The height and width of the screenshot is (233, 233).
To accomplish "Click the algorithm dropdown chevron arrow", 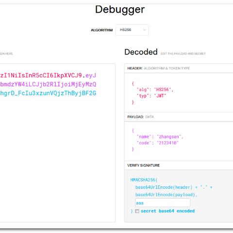I will (x=144, y=30).
